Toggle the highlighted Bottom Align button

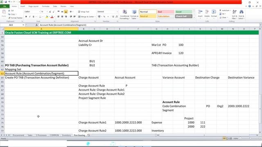tap(66, 12)
